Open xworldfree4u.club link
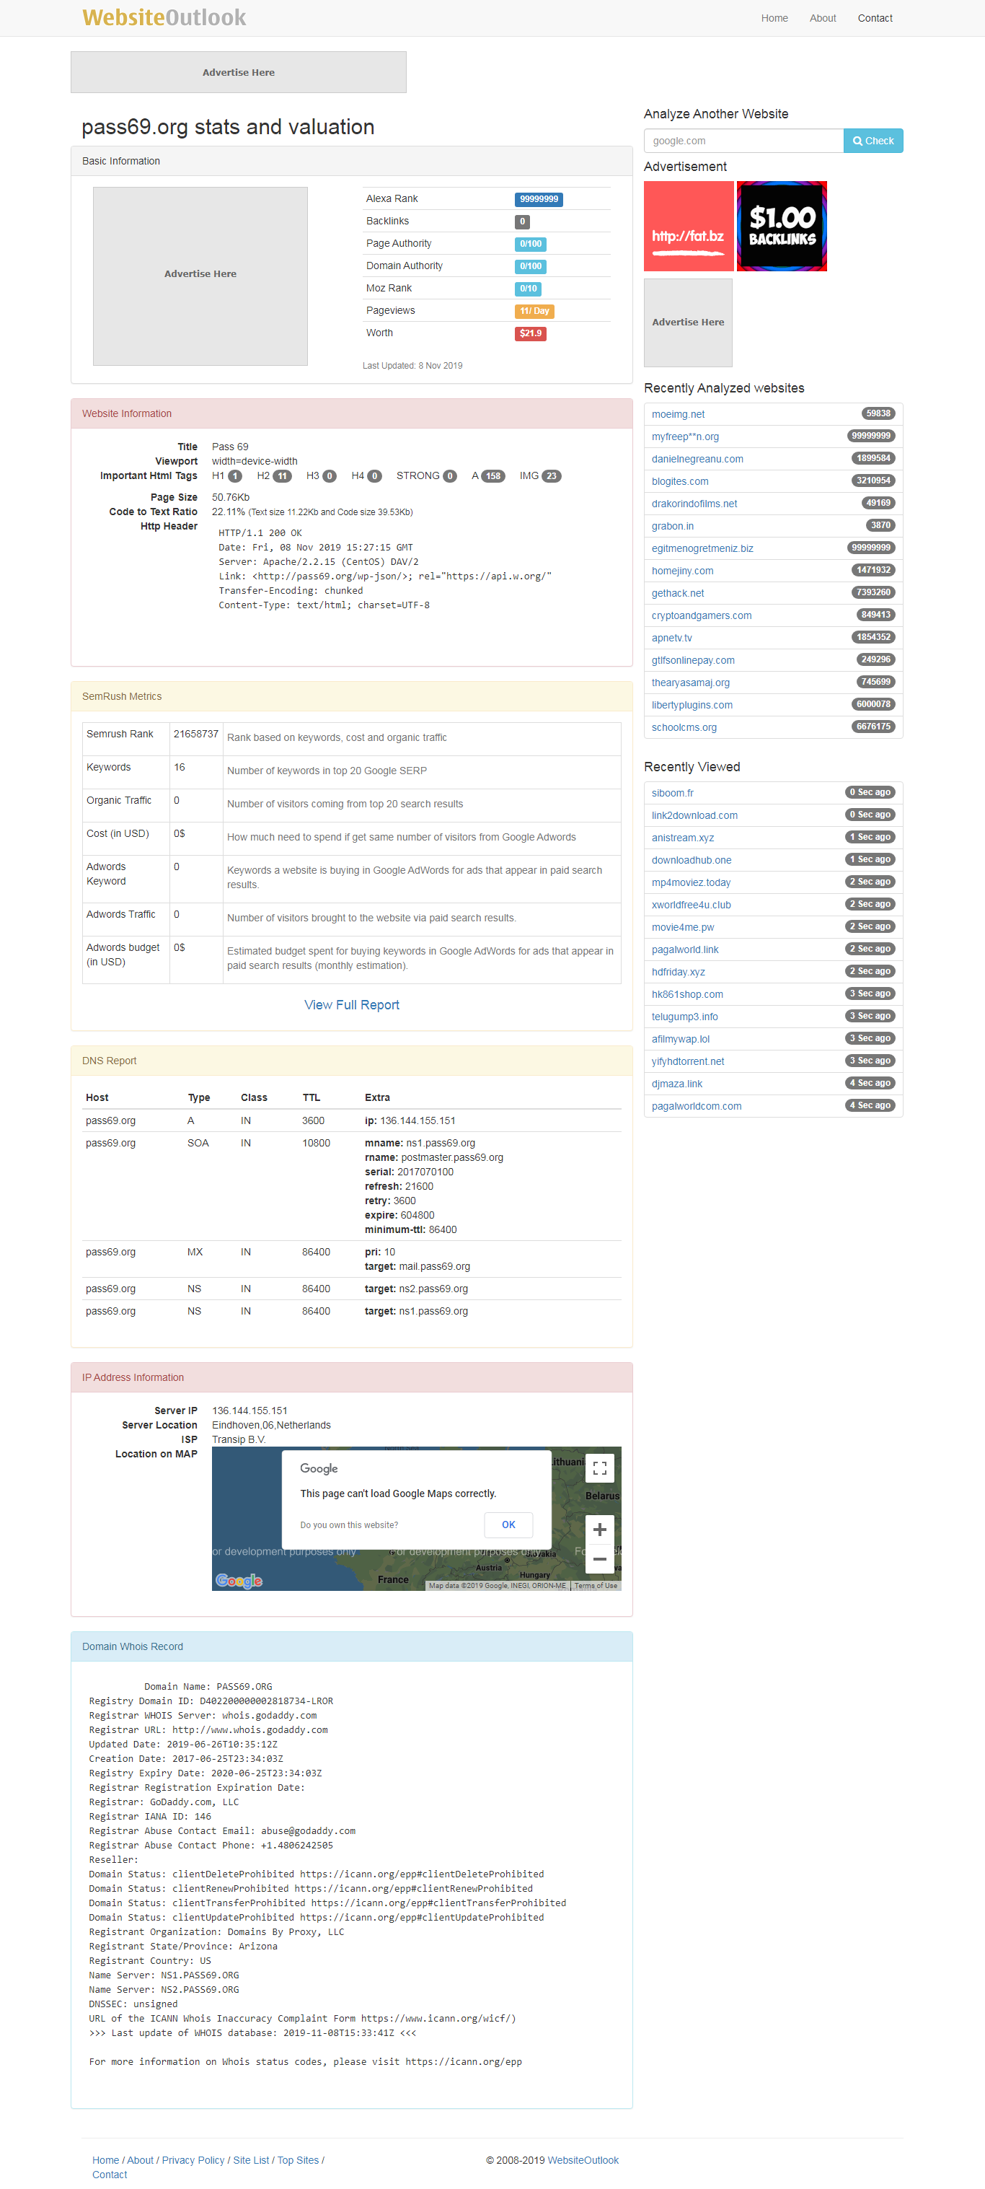985x2189 pixels. pyautogui.click(x=692, y=904)
